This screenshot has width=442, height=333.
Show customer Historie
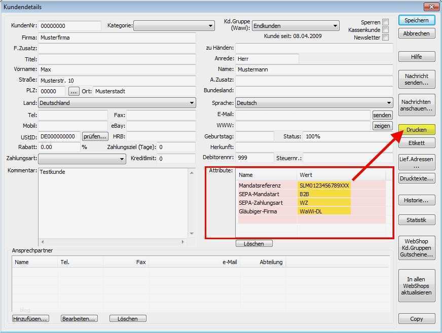[417, 200]
